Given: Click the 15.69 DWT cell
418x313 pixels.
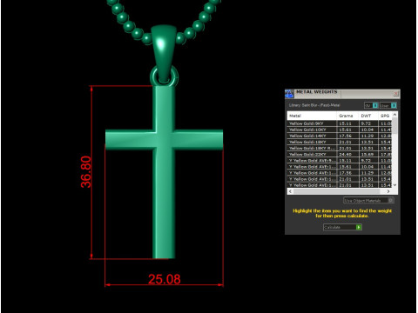Looking at the screenshot, I should 368,154.
